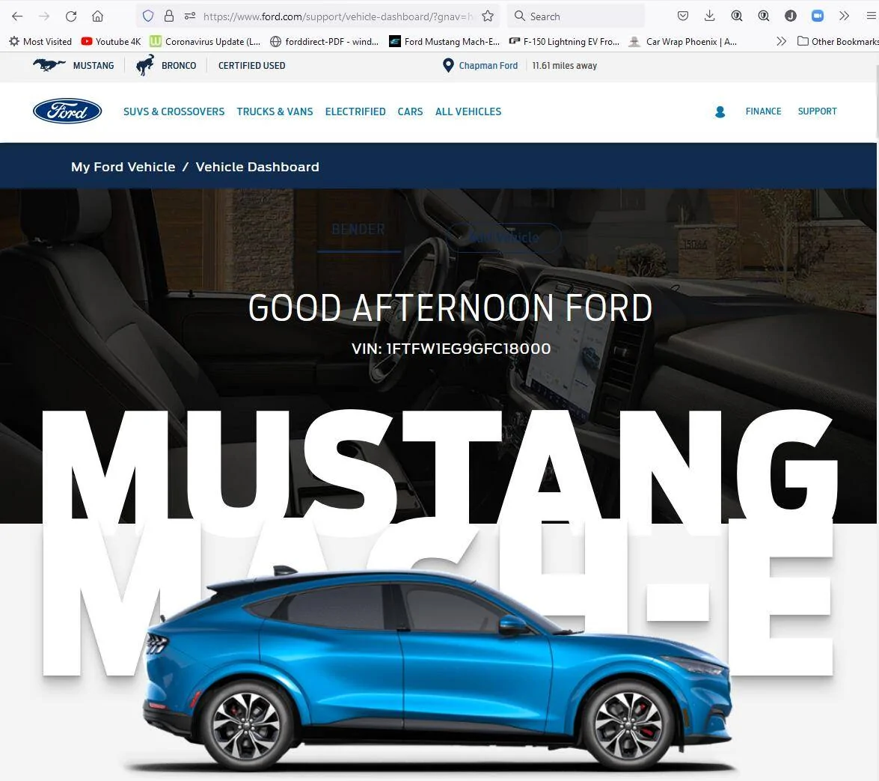Reload the current page
The image size is (879, 781).
70,16
